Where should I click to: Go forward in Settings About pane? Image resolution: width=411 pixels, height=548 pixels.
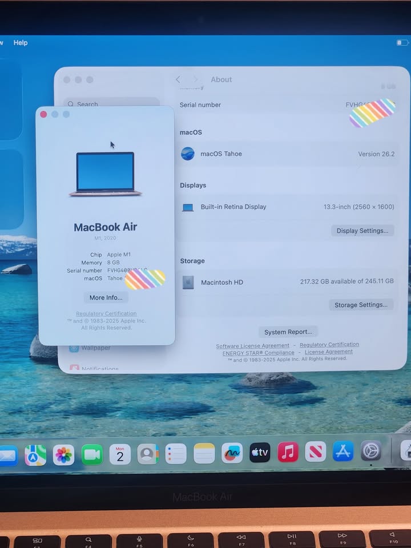coord(195,80)
